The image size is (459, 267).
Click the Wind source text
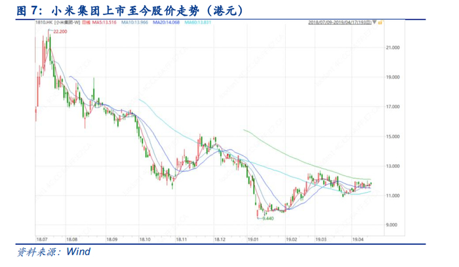click(x=79, y=252)
